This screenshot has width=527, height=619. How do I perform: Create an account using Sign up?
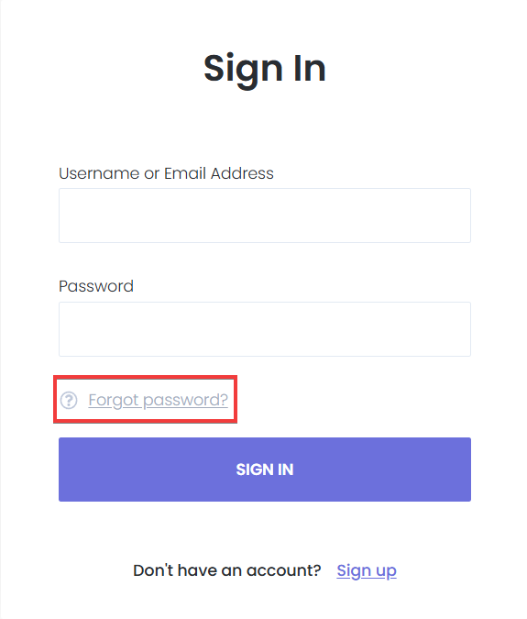click(367, 570)
